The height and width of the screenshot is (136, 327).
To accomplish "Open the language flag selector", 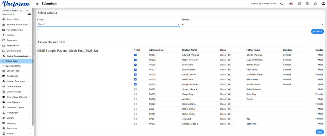I will pos(291,4).
